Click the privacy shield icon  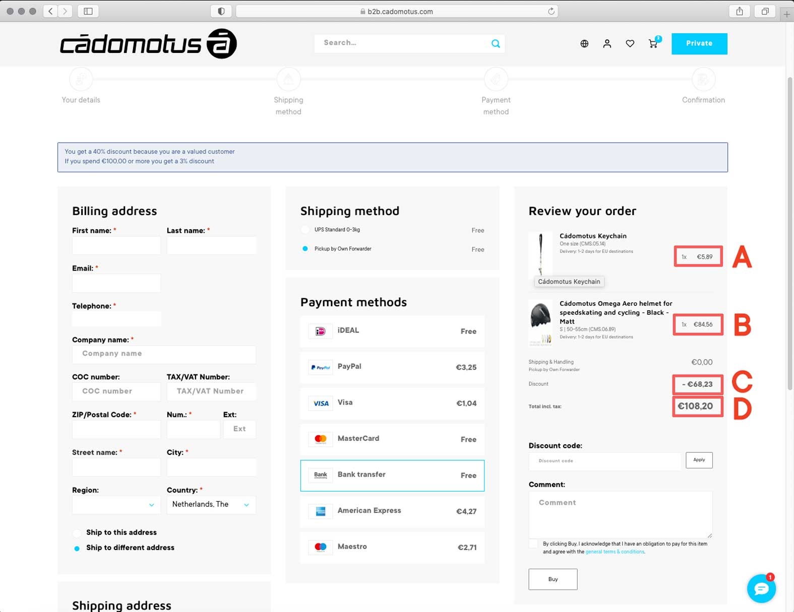(221, 11)
